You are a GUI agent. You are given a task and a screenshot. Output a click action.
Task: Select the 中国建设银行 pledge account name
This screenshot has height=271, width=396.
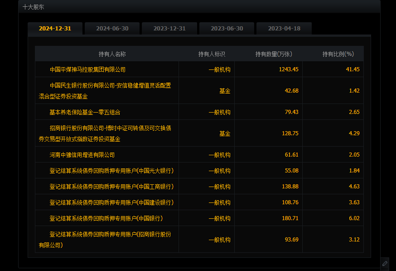(x=111, y=202)
